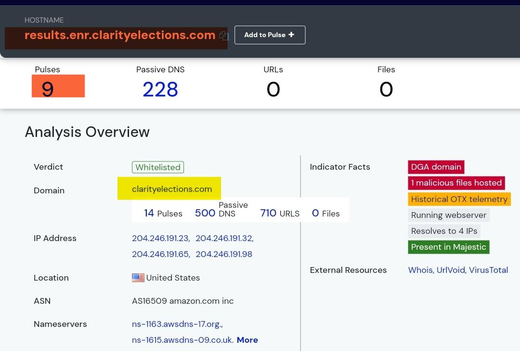Viewport: 520px width, 351px height.
Task: Click the 1 malicious files hosted tag
Action: pyautogui.click(x=456, y=183)
